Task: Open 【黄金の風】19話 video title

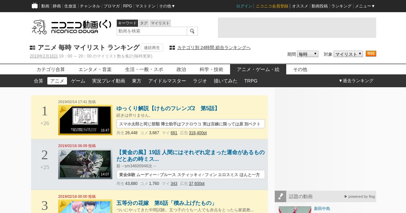Action: (x=190, y=156)
